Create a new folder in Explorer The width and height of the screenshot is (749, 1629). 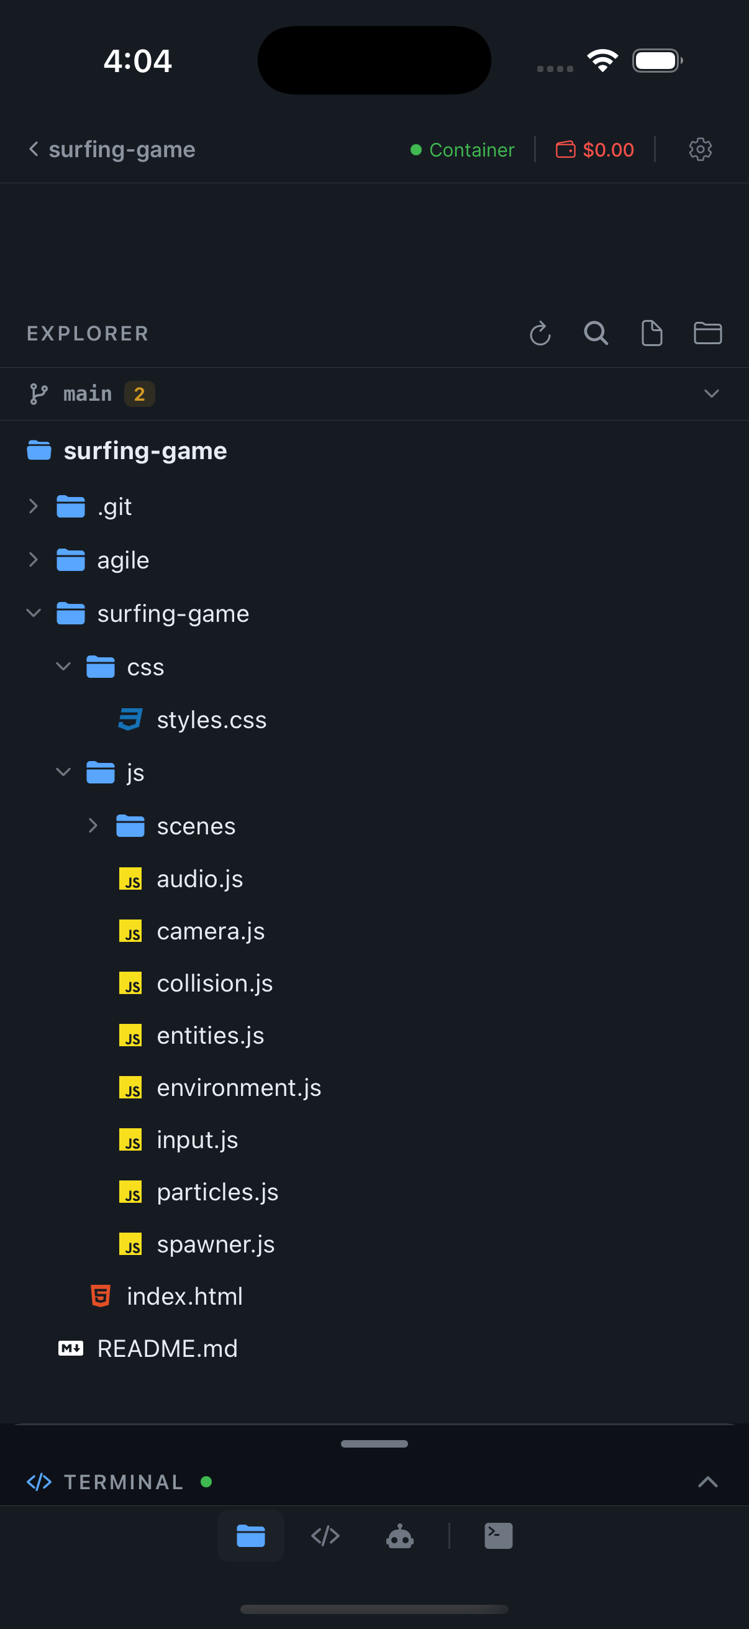pos(707,334)
